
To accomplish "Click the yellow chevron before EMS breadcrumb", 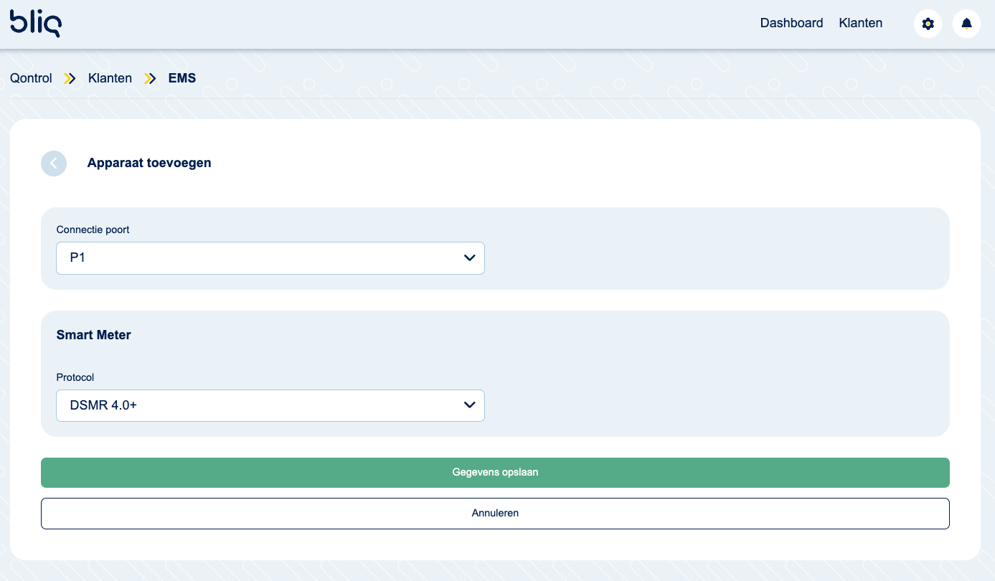I will pyautogui.click(x=150, y=78).
